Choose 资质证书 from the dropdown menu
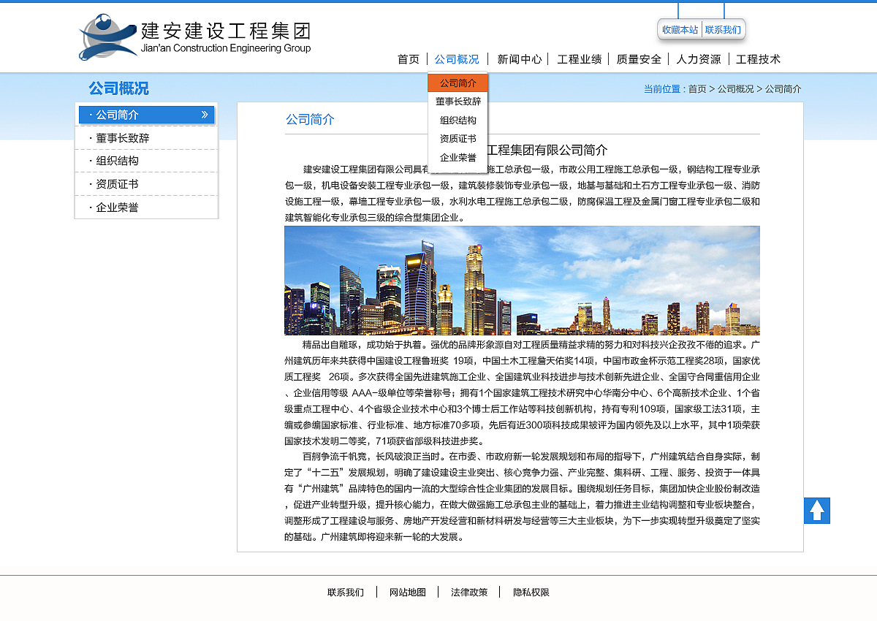This screenshot has width=877, height=621. (x=458, y=139)
